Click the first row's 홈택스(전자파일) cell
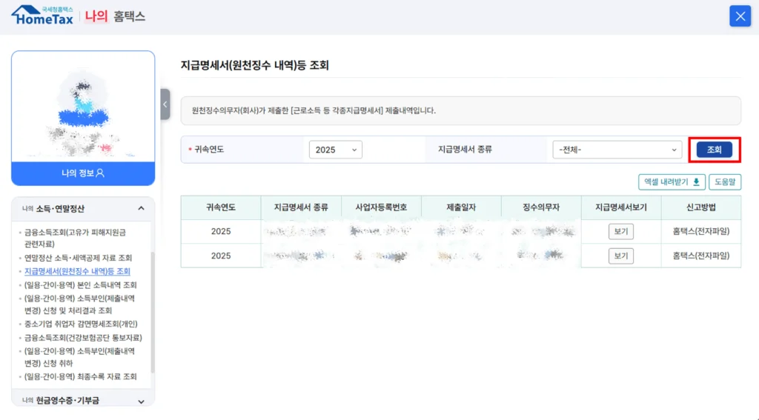This screenshot has height=420, width=759. coord(701,231)
